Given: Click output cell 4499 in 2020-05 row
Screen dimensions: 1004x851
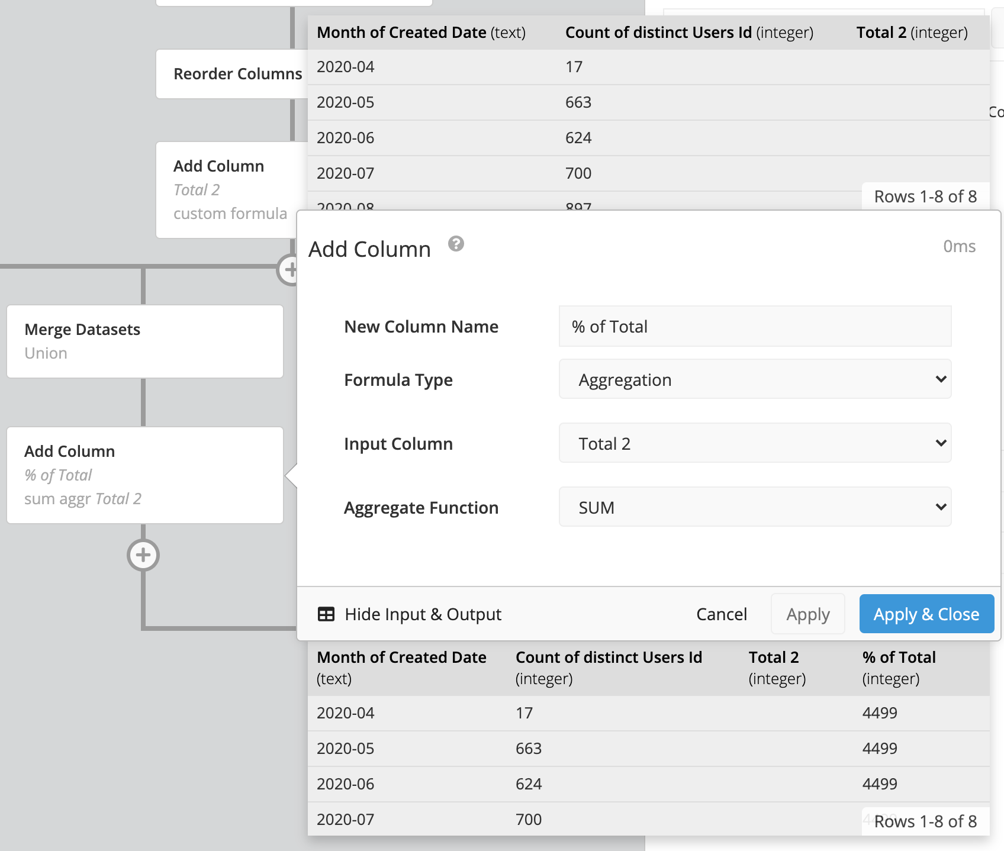Looking at the screenshot, I should coord(880,749).
